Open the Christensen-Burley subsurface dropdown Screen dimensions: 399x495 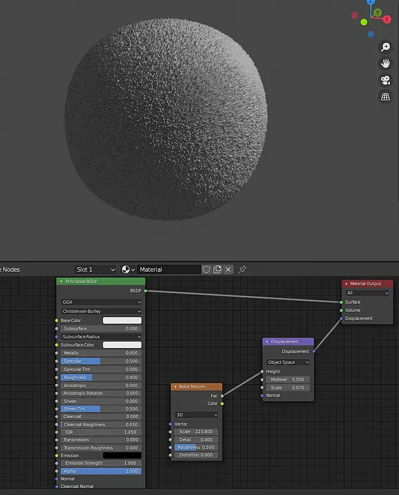click(x=101, y=311)
